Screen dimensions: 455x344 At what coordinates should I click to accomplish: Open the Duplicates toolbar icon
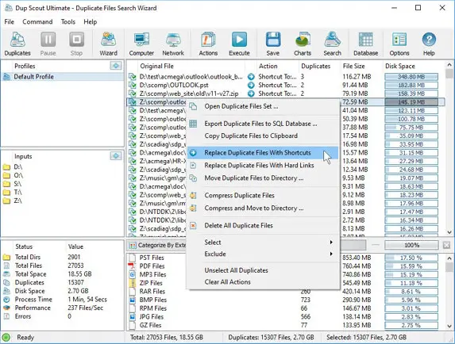coord(17,40)
